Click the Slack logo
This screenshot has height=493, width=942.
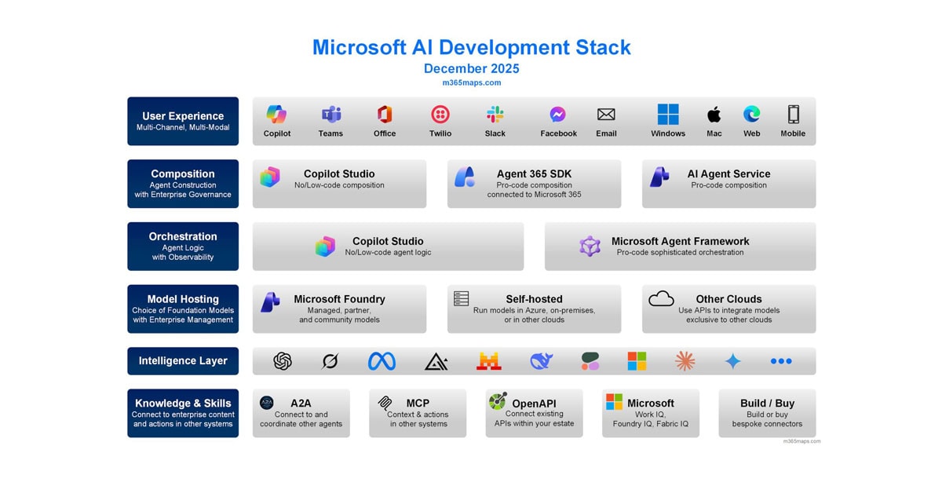pyautogui.click(x=495, y=115)
